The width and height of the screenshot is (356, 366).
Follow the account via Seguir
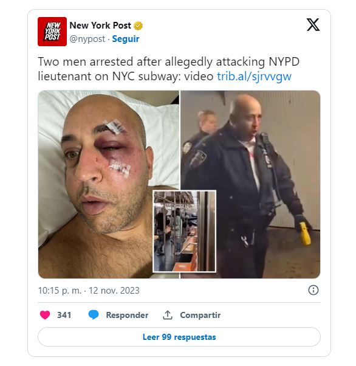click(126, 39)
